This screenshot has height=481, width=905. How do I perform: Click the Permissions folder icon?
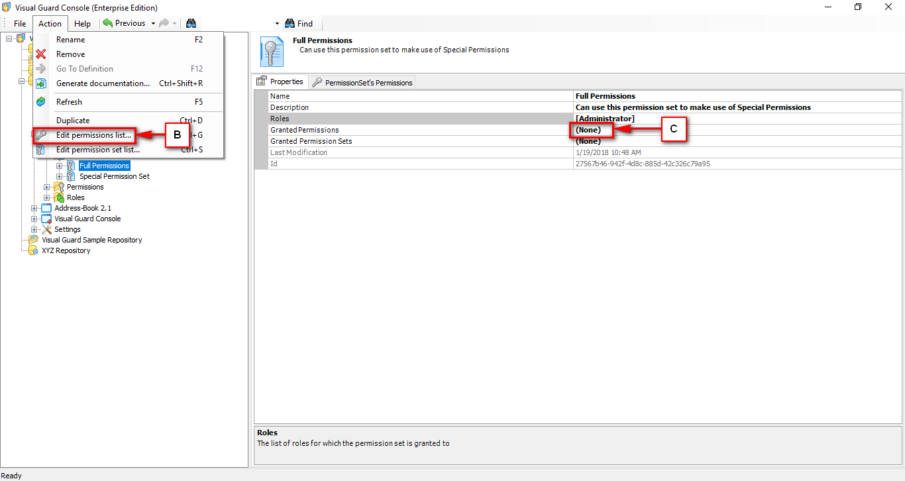59,186
